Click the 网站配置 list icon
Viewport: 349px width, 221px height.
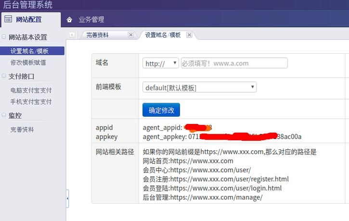point(8,20)
